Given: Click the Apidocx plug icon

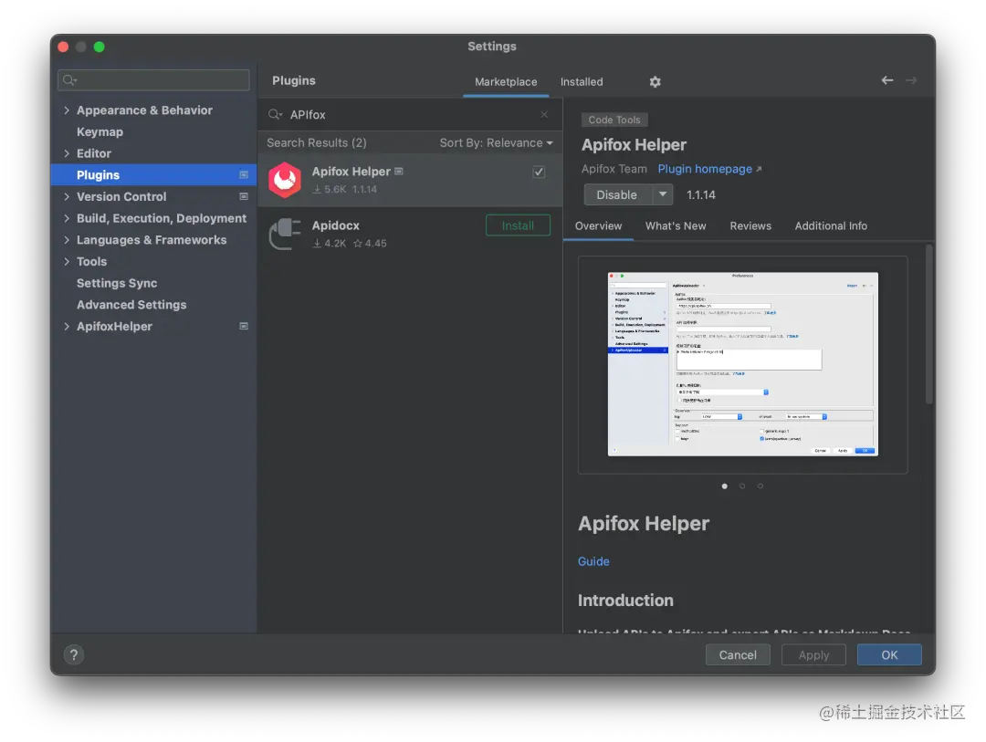Looking at the screenshot, I should click(285, 234).
